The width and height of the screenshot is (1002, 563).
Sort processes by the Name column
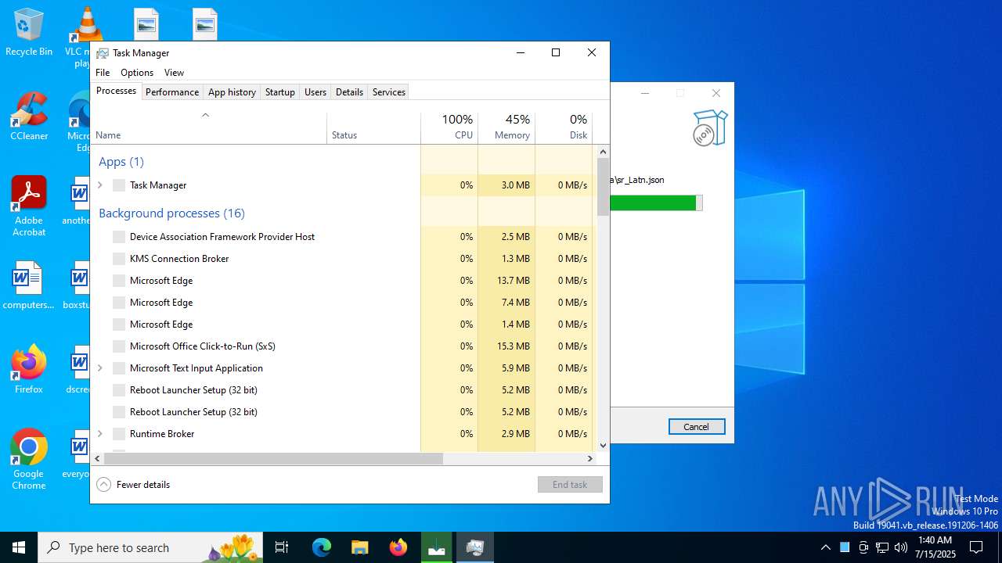tap(209, 128)
